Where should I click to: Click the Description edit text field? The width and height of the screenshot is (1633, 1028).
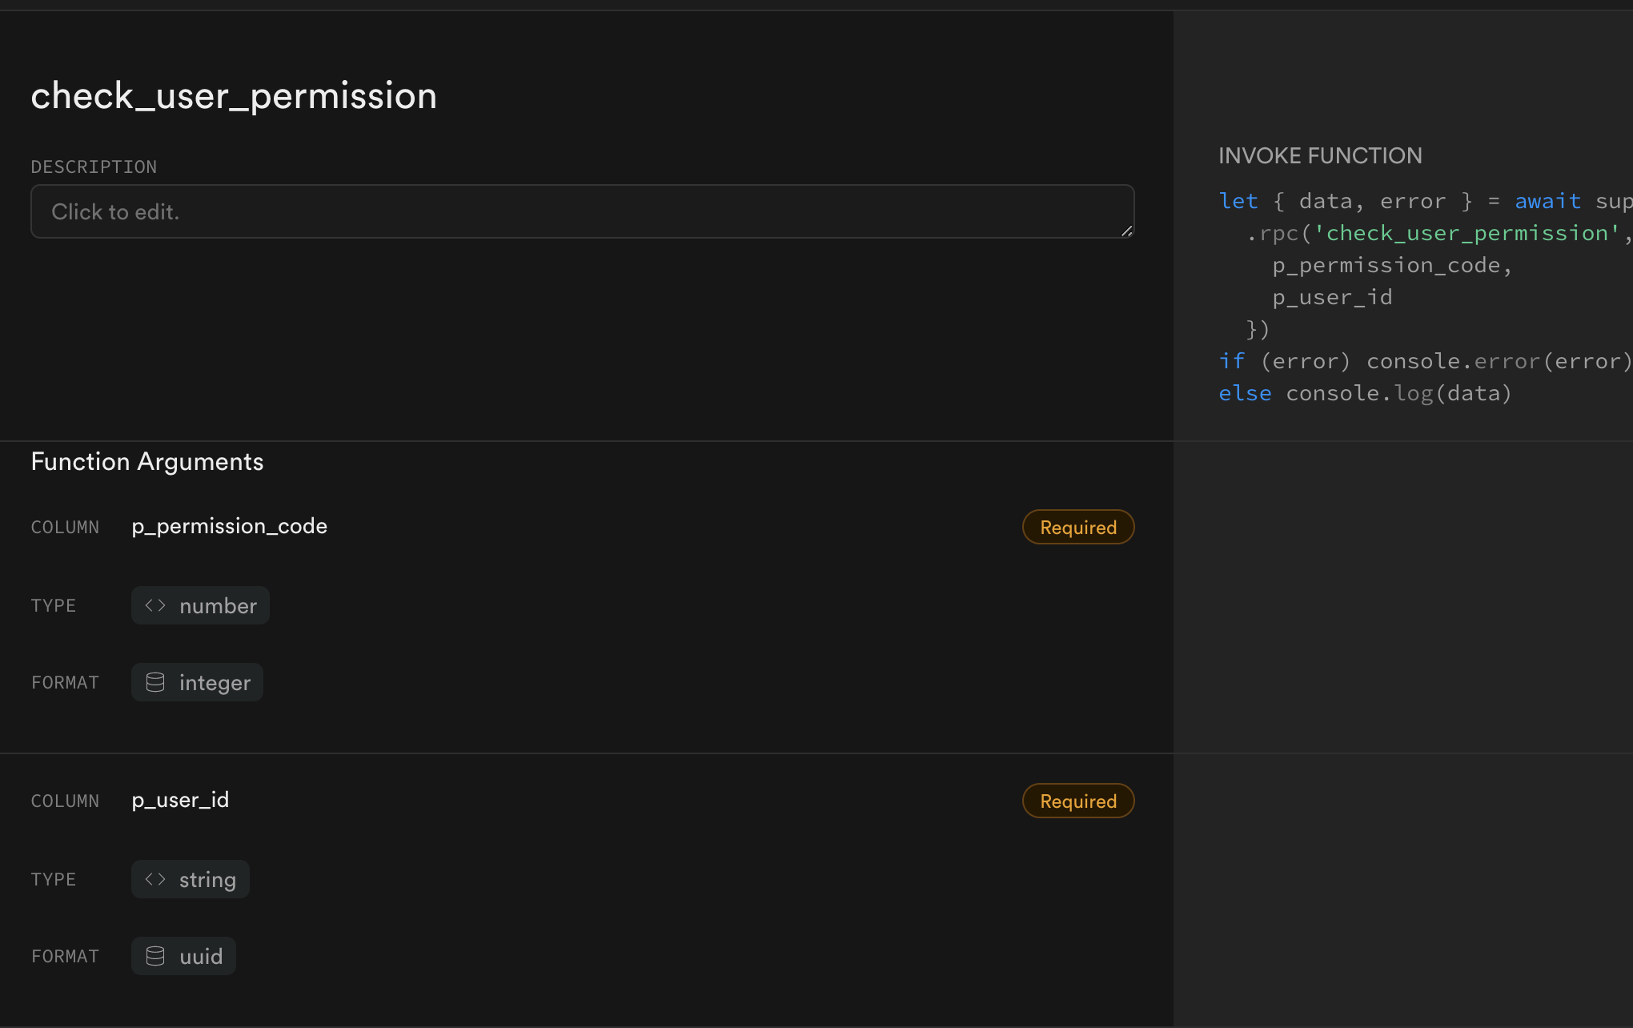point(582,211)
